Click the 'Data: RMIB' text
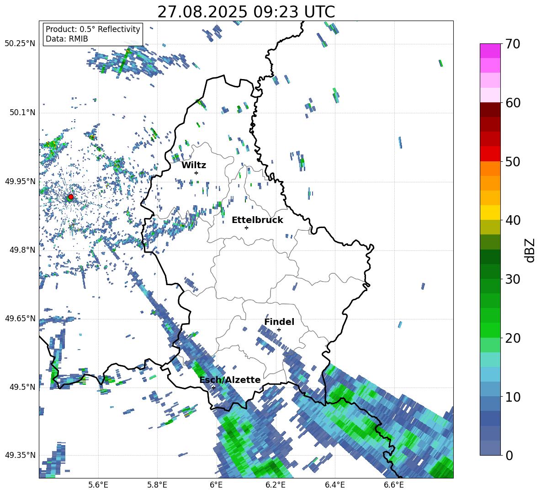This screenshot has height=494, width=541. 67,39
